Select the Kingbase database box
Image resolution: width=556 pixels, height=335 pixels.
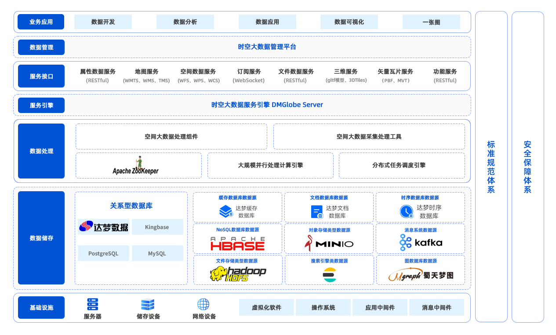158,227
